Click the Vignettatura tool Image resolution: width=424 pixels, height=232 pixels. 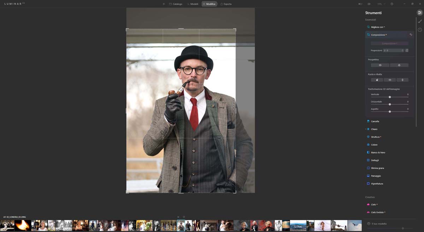[x=377, y=184]
